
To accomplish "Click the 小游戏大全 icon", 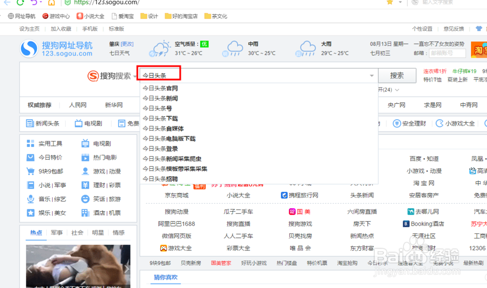I will click(439, 124).
